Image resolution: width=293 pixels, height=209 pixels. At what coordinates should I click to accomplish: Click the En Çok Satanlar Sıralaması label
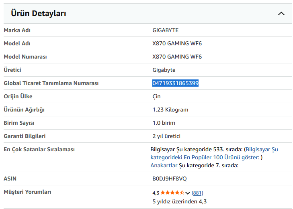pyautogui.click(x=39, y=149)
